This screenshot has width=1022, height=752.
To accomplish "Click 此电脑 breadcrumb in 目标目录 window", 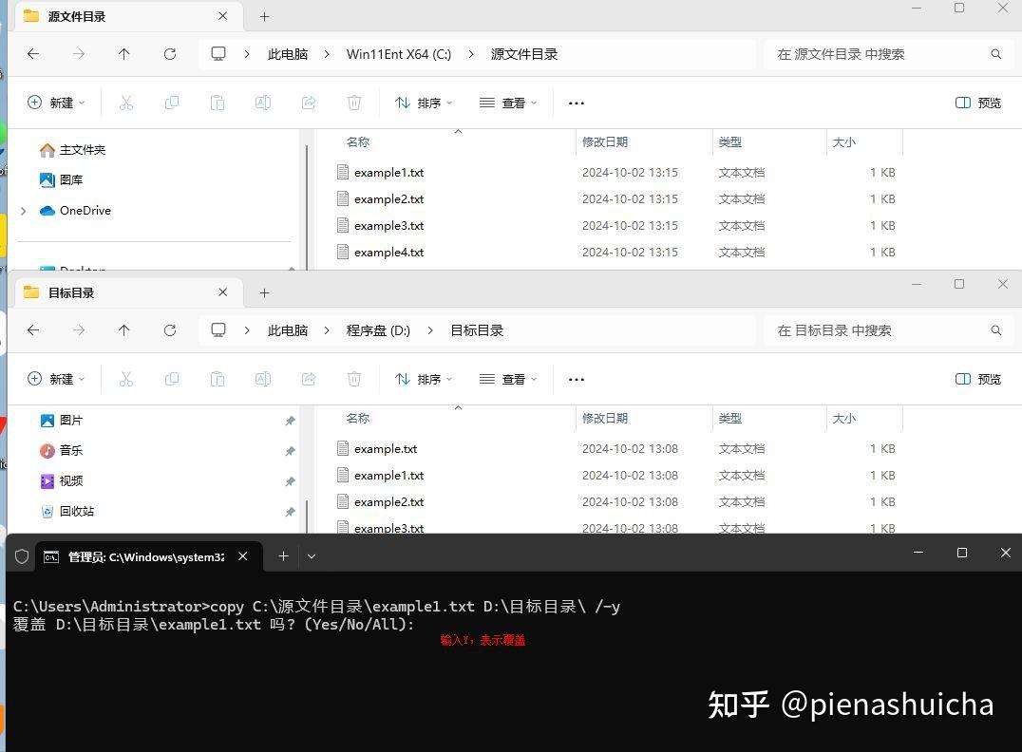I will (288, 330).
